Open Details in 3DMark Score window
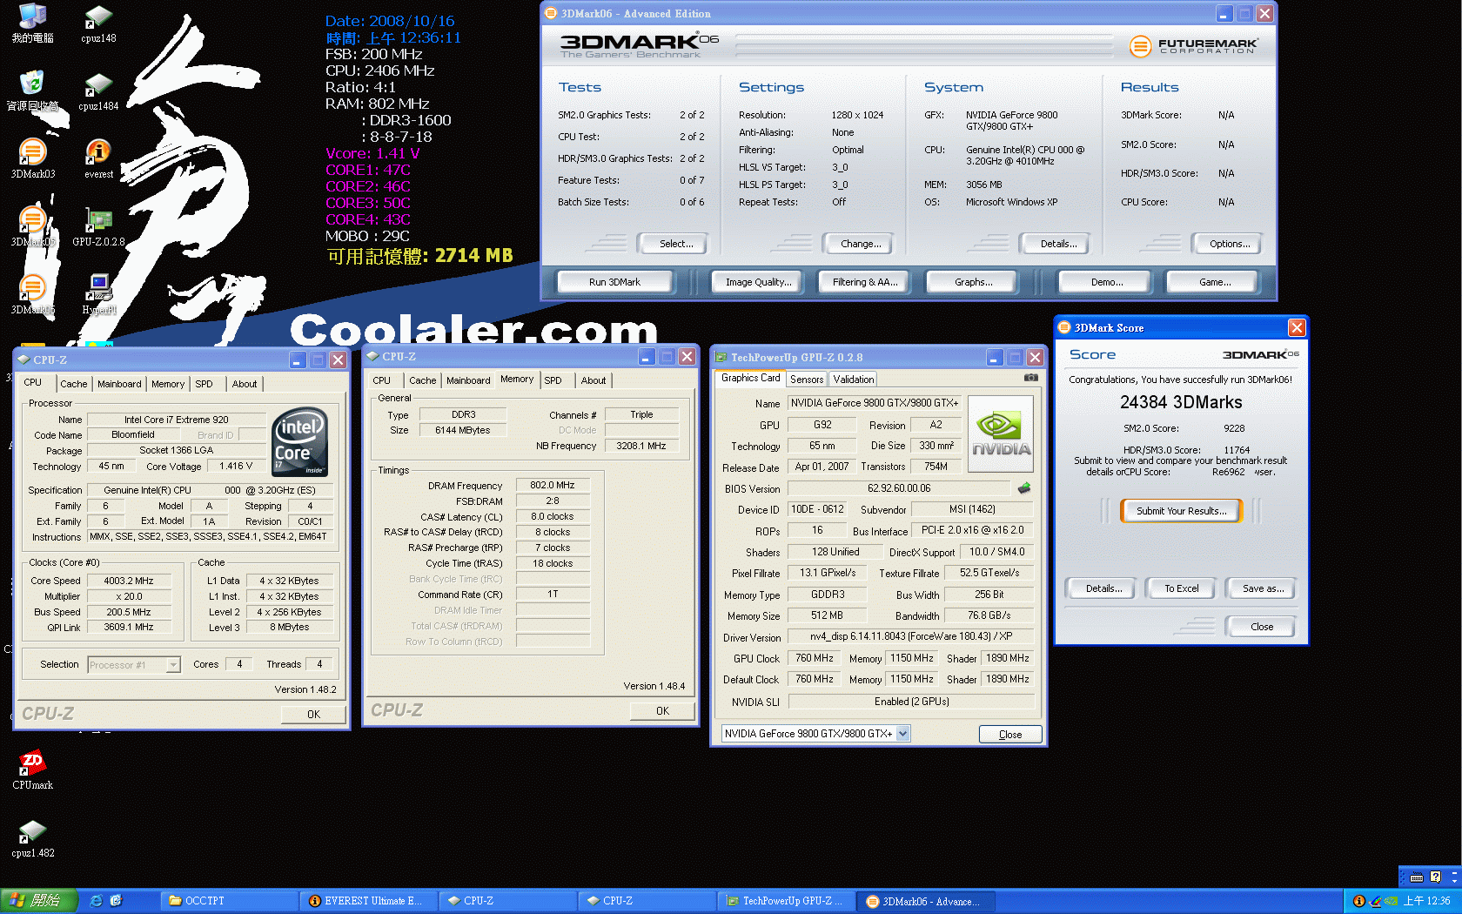1462x914 pixels. 1103,588
